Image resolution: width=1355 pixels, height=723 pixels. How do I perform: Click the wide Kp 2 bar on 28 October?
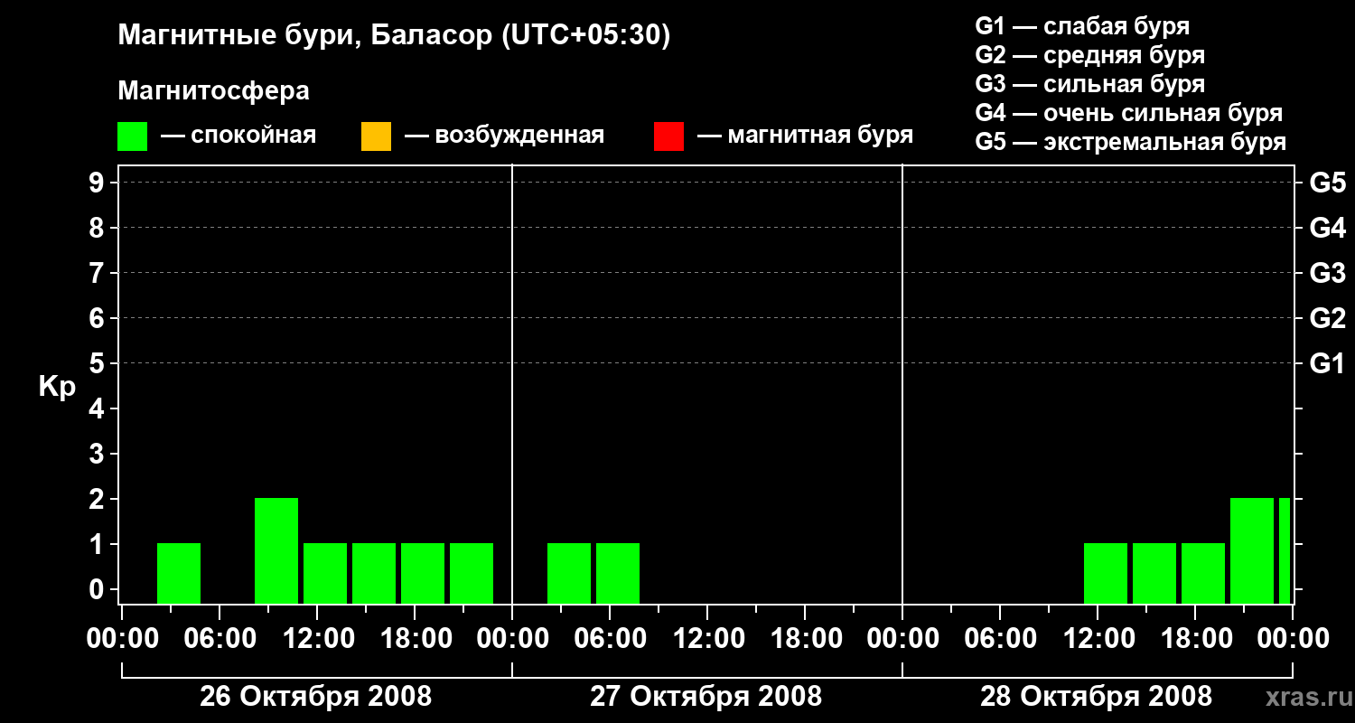[1252, 550]
